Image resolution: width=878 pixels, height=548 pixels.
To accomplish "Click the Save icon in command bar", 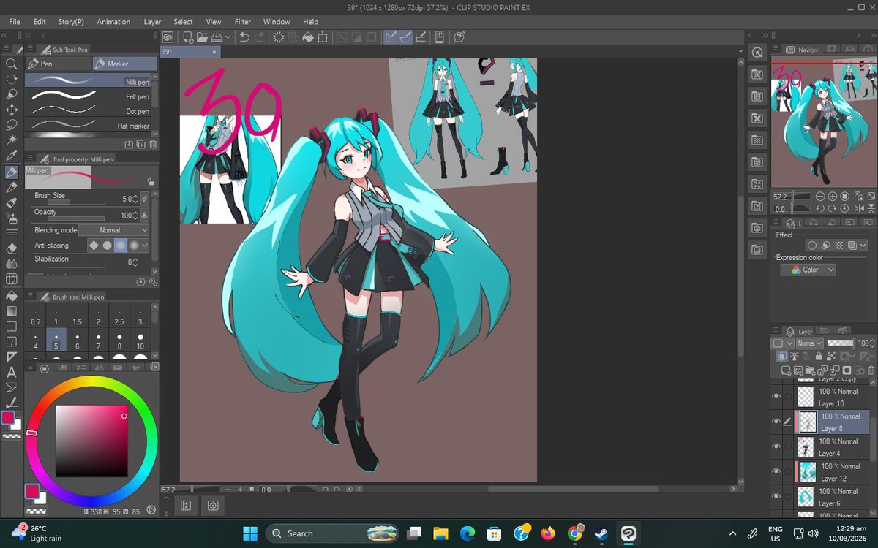I will click(x=217, y=37).
